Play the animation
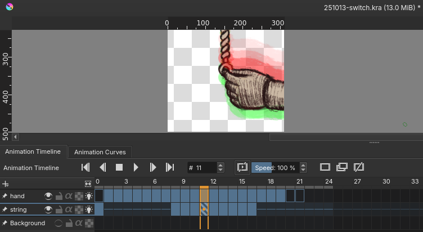This screenshot has height=232, width=423. click(x=136, y=167)
